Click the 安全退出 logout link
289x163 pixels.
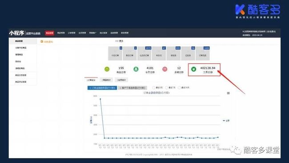(x=271, y=32)
